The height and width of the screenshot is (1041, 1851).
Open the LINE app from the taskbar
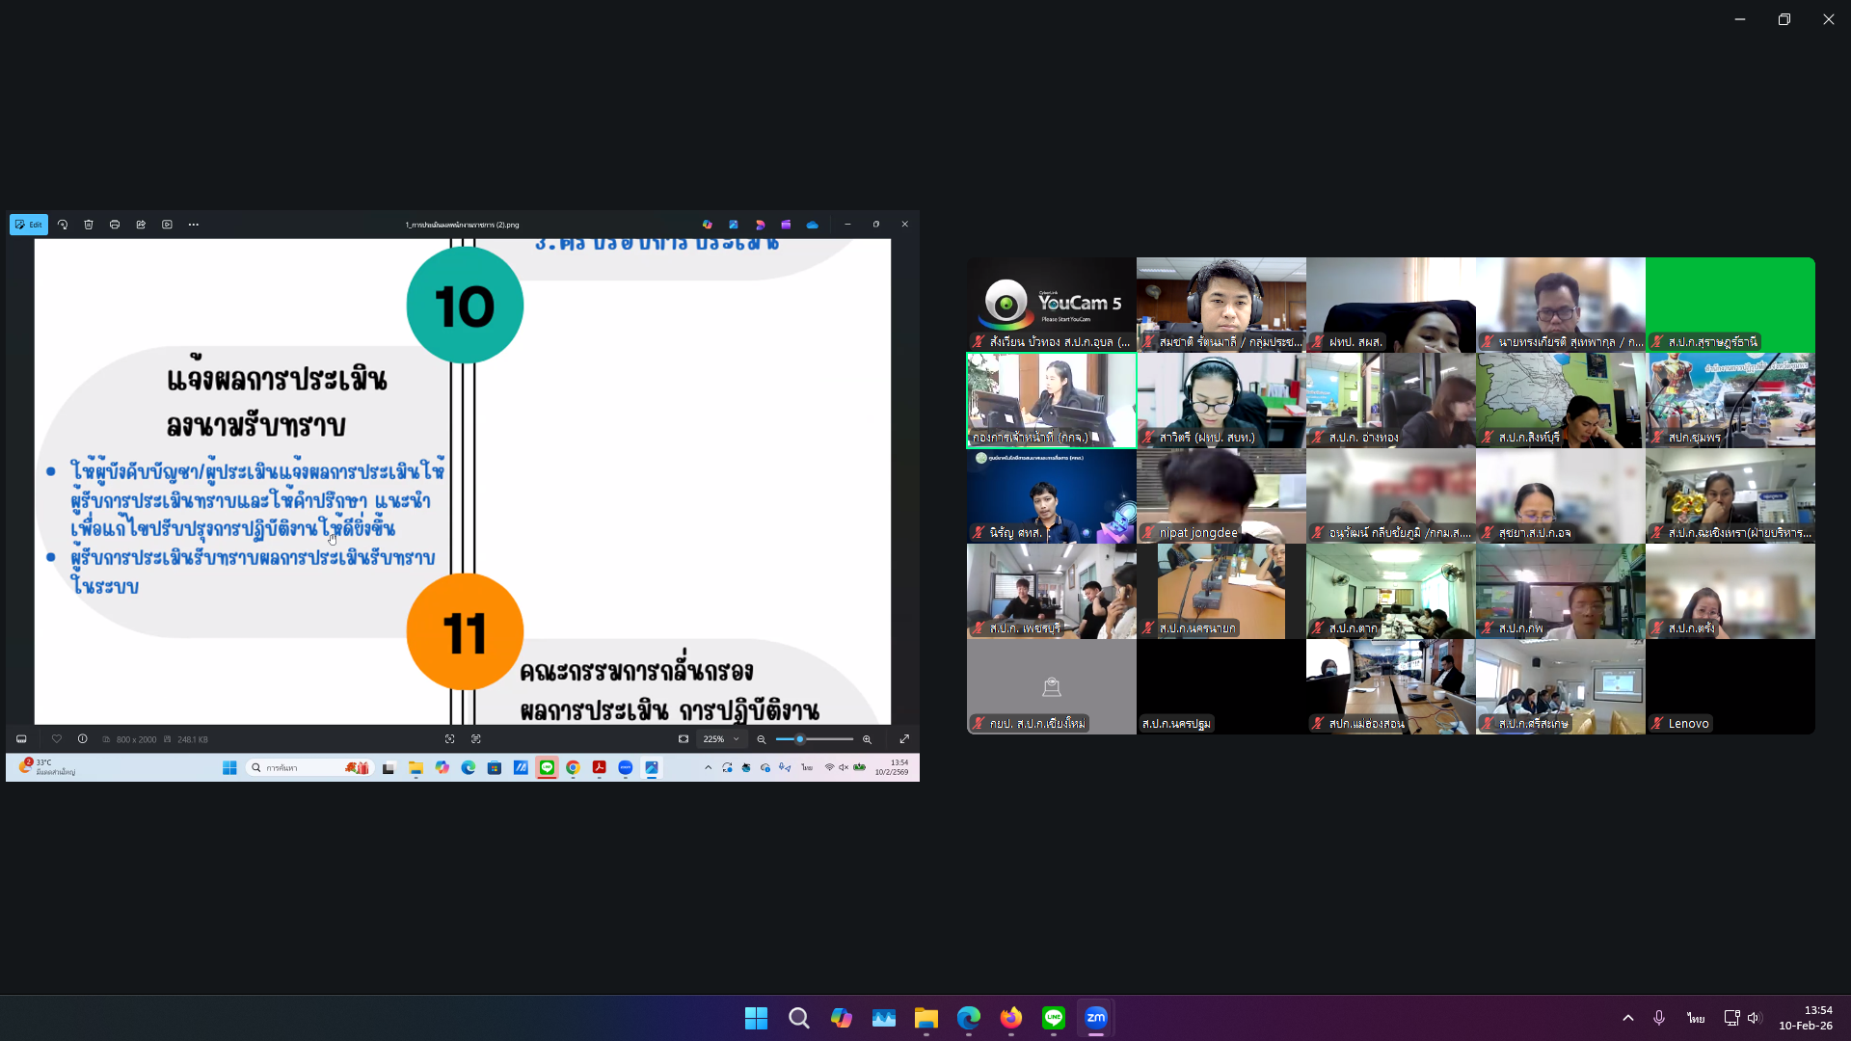[x=1054, y=1018]
